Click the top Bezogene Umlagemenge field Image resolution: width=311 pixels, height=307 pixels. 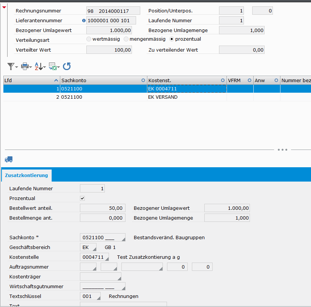242,31
